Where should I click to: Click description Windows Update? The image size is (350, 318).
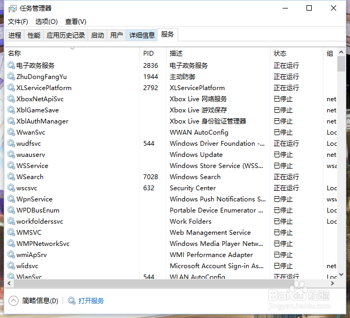tap(196, 154)
